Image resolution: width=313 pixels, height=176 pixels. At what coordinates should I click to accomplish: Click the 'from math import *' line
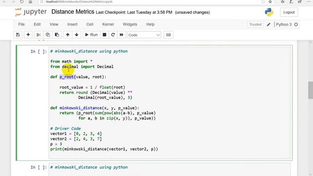tap(71, 62)
